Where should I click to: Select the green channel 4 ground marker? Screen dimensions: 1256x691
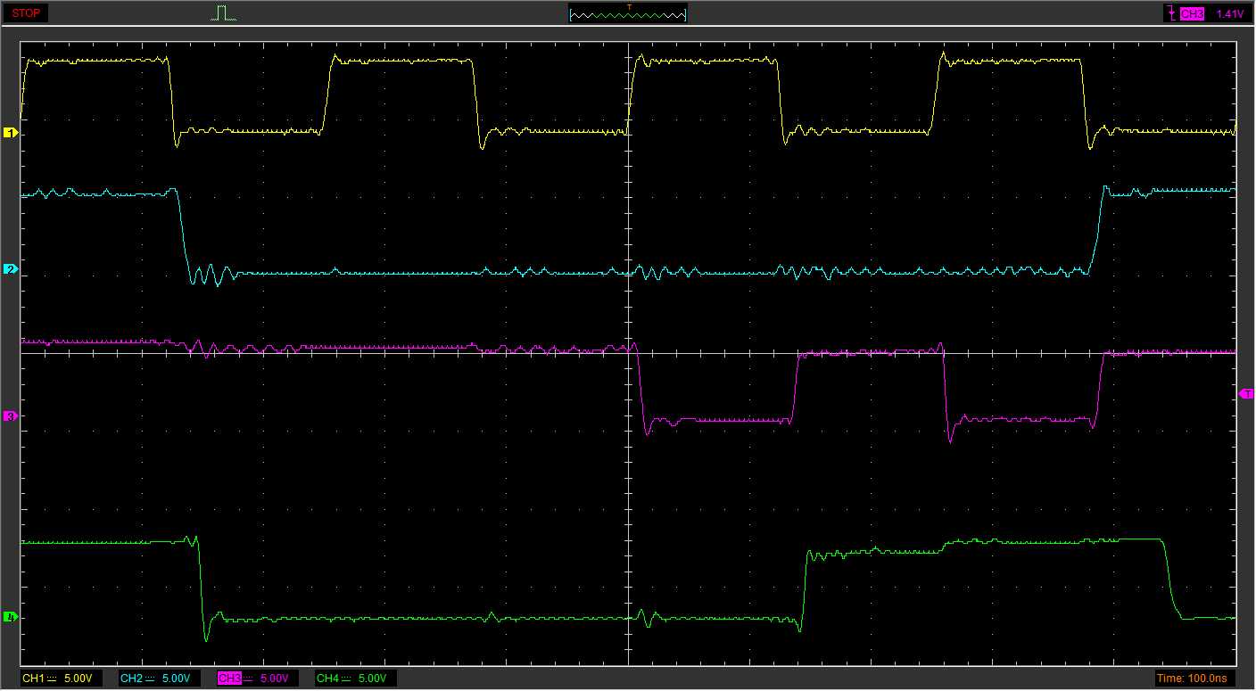point(11,616)
